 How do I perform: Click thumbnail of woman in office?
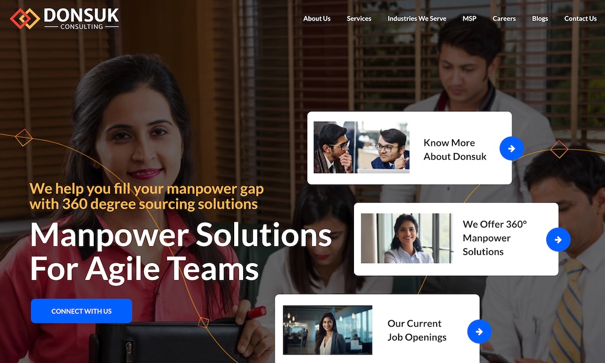pos(327,330)
